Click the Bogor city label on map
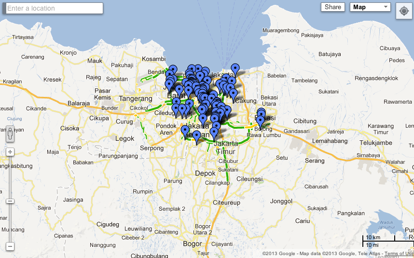This screenshot has height=258, width=414. click(x=193, y=244)
